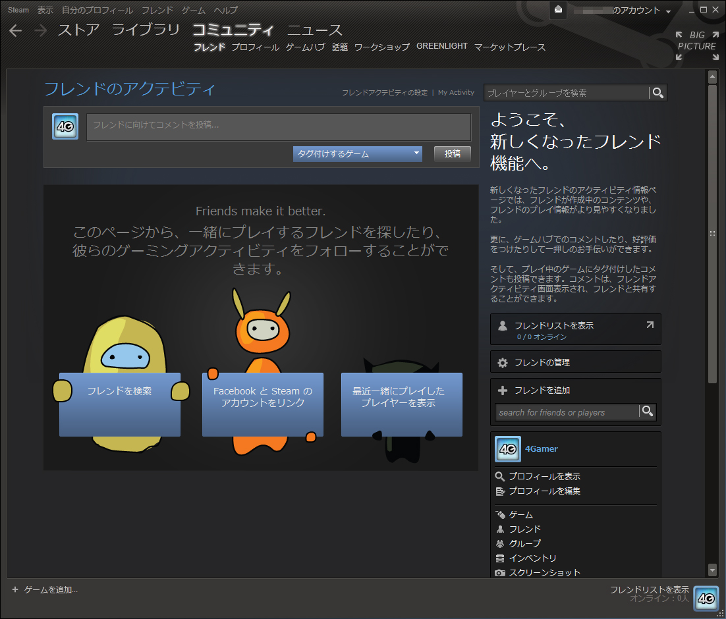Screen dimensions: 726x619
Task: Open the Steam menu
Action: click(18, 10)
